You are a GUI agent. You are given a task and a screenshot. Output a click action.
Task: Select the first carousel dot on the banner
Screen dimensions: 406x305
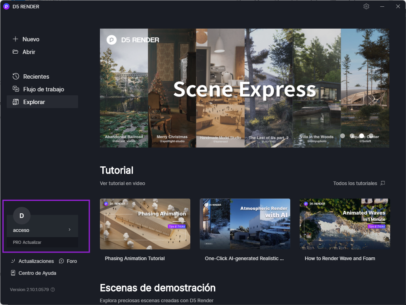tap(343, 135)
